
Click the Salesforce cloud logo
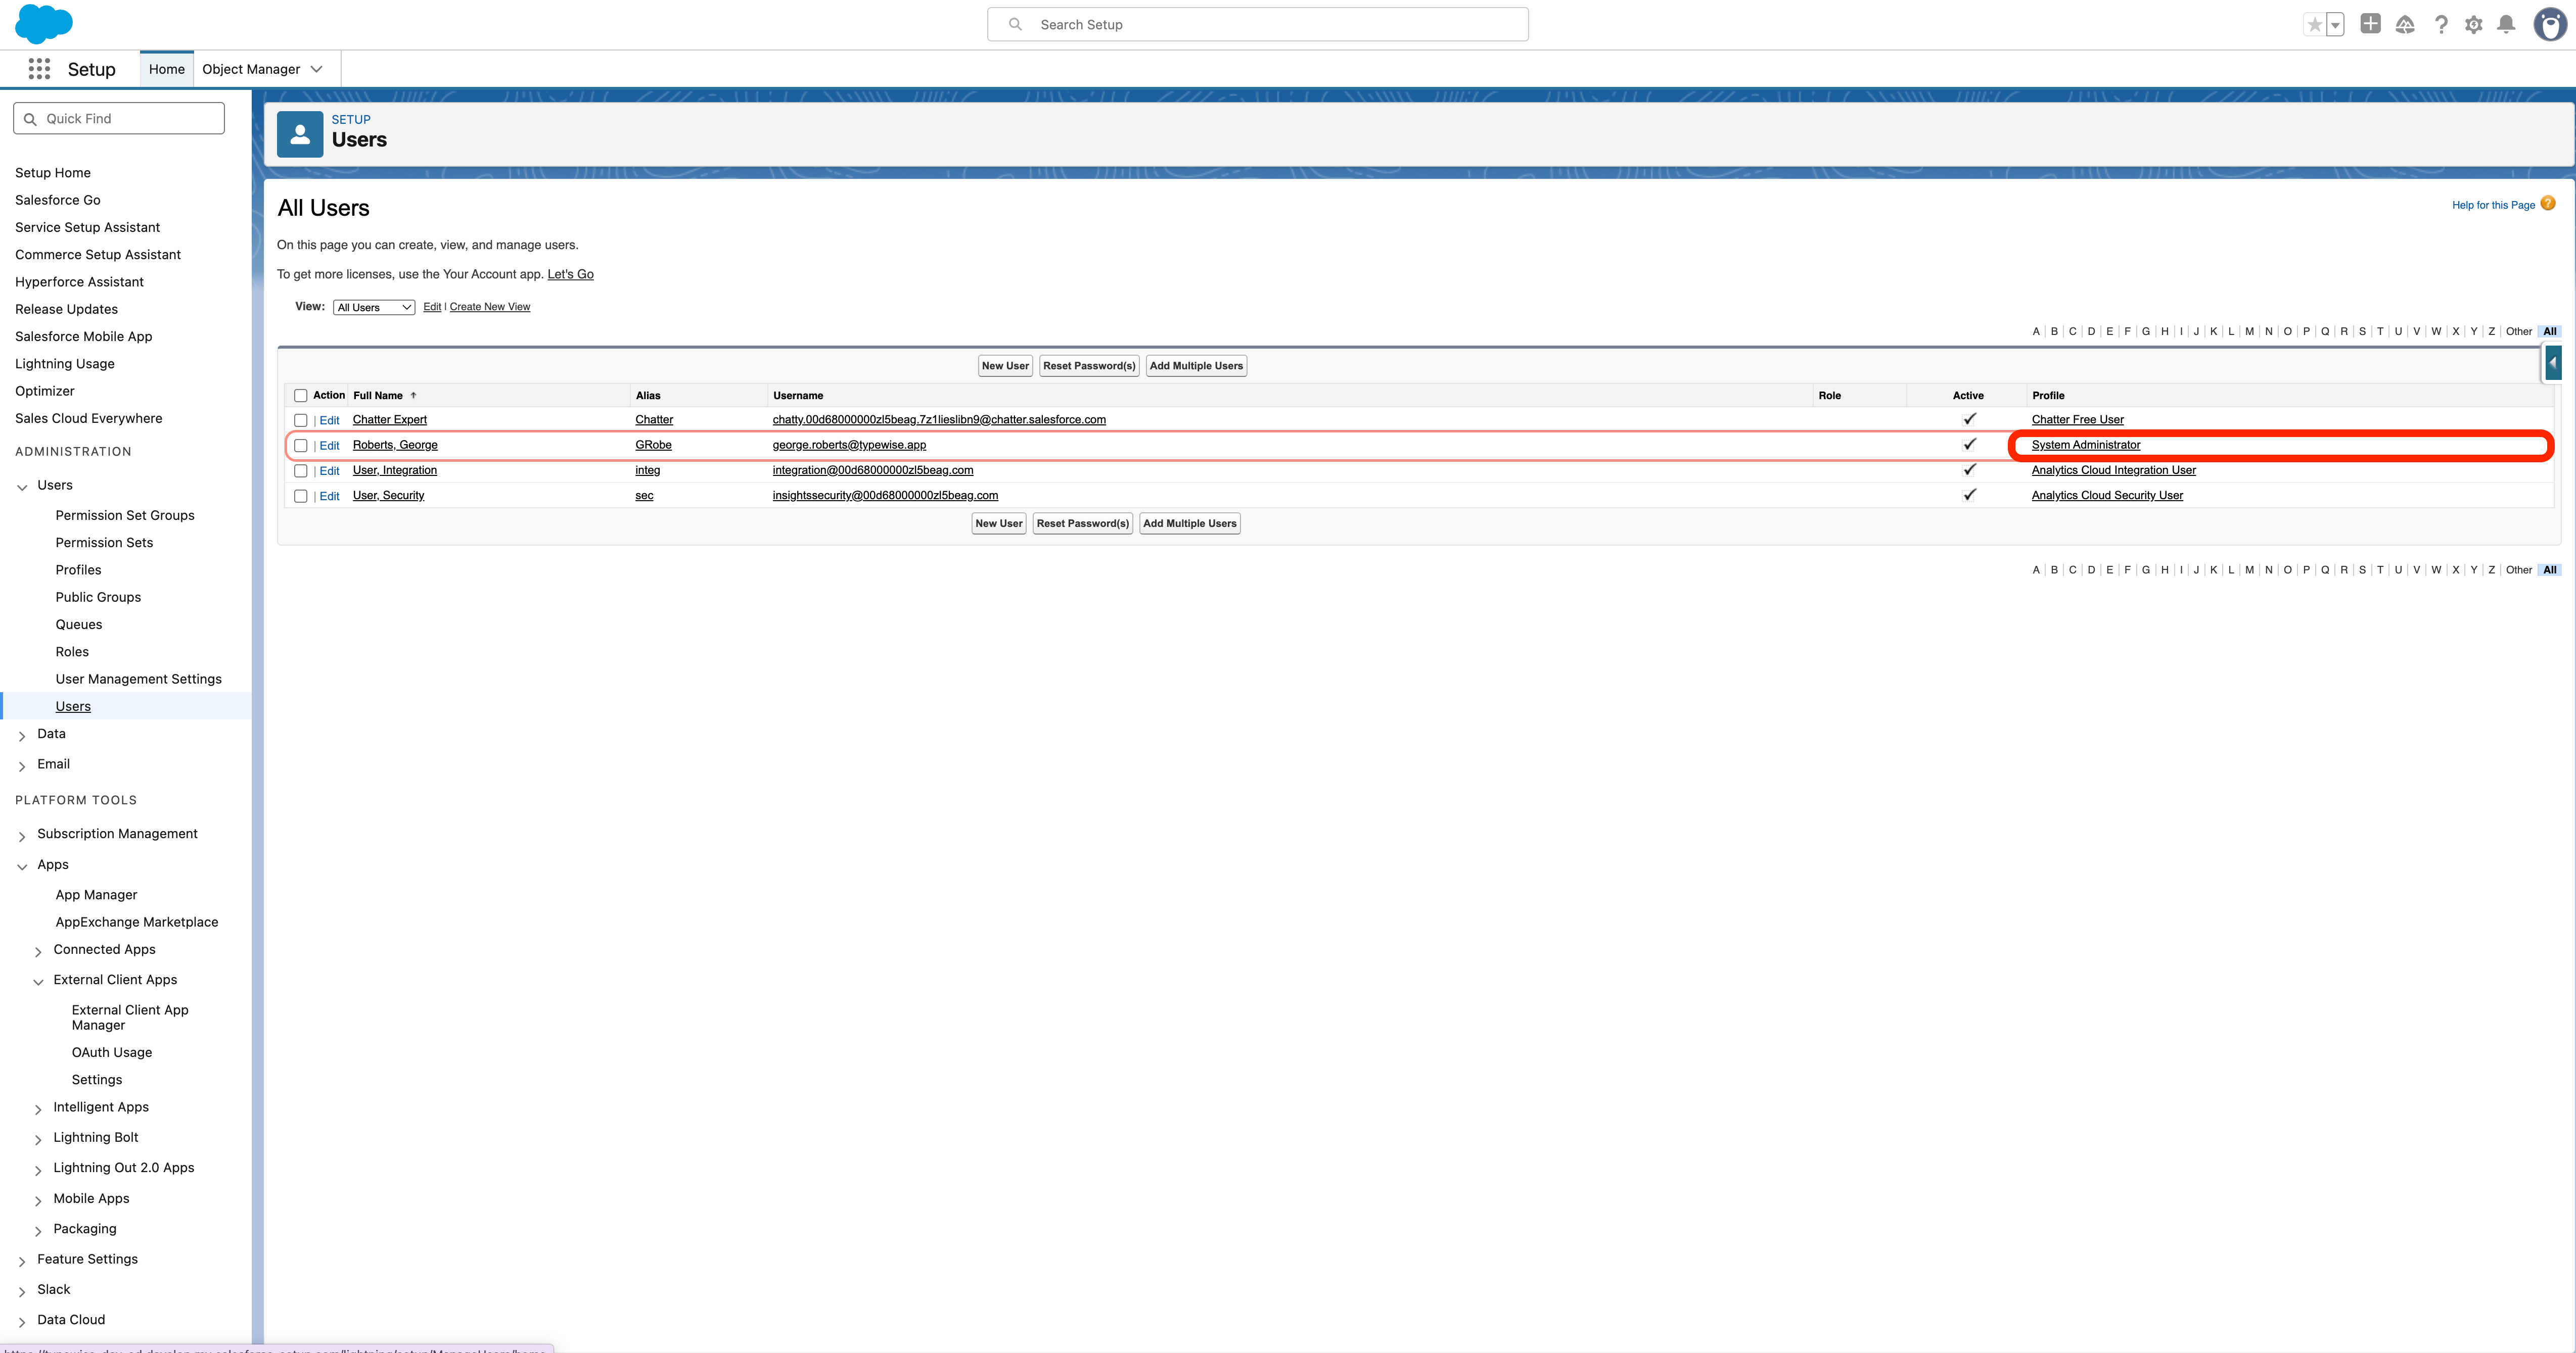coord(44,23)
